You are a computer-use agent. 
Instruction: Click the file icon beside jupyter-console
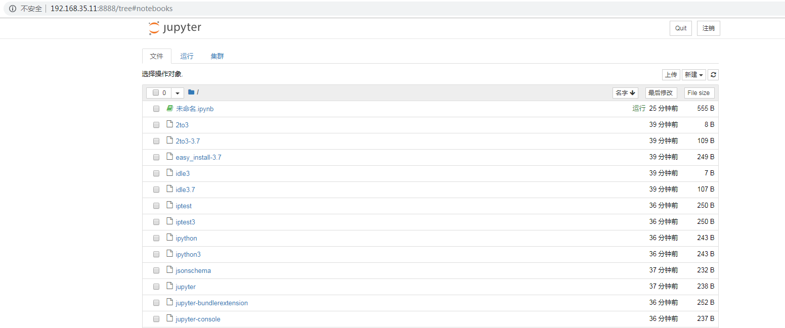point(169,319)
